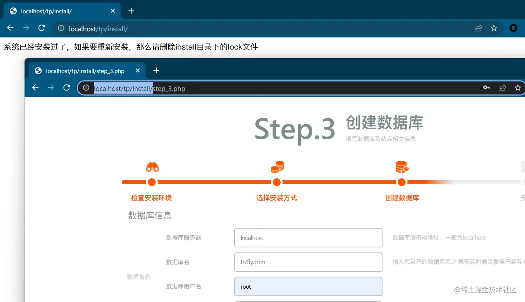The width and height of the screenshot is (525, 302).
Task: Click share icon in inner address bar
Action: [x=502, y=88]
